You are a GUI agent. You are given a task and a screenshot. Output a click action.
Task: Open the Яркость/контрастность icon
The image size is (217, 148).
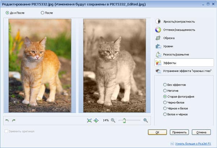coord(158,21)
